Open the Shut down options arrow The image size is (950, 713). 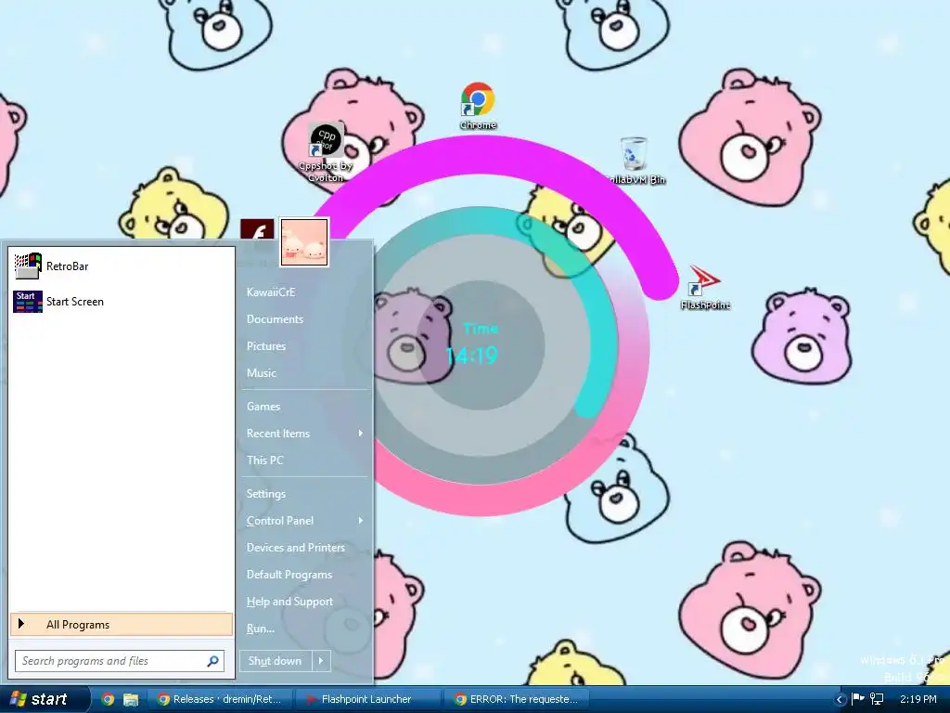[321, 661]
